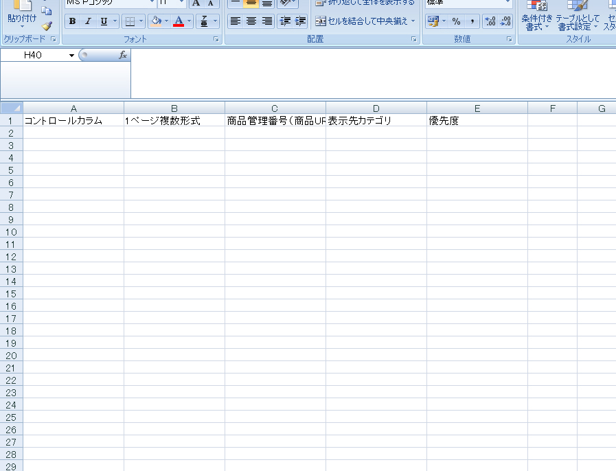Apply the cell borders button
This screenshot has width=616, height=471.
click(130, 21)
